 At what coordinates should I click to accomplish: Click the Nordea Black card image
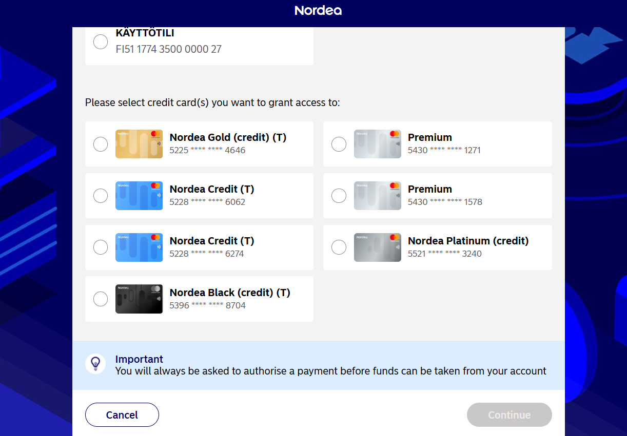pos(139,299)
